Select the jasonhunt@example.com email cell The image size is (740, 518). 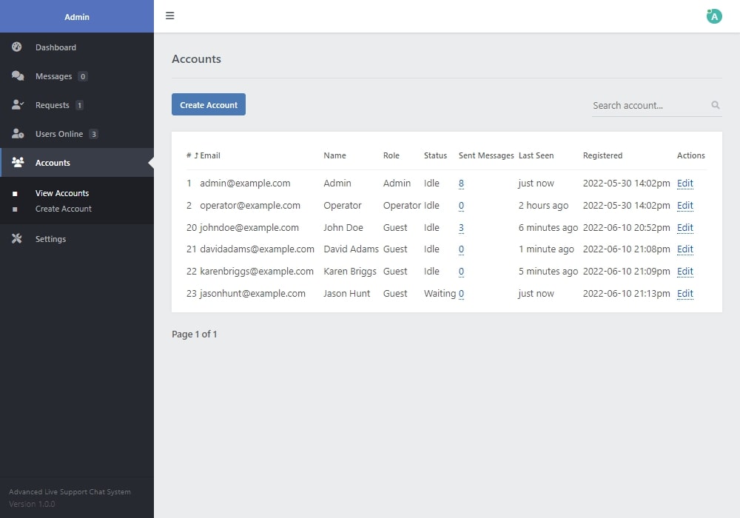point(252,293)
